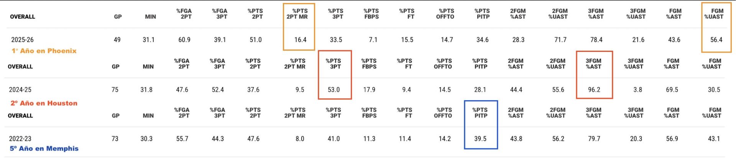
Task: Click FGM %UAST header above 2025-26 row
Action: click(x=714, y=14)
